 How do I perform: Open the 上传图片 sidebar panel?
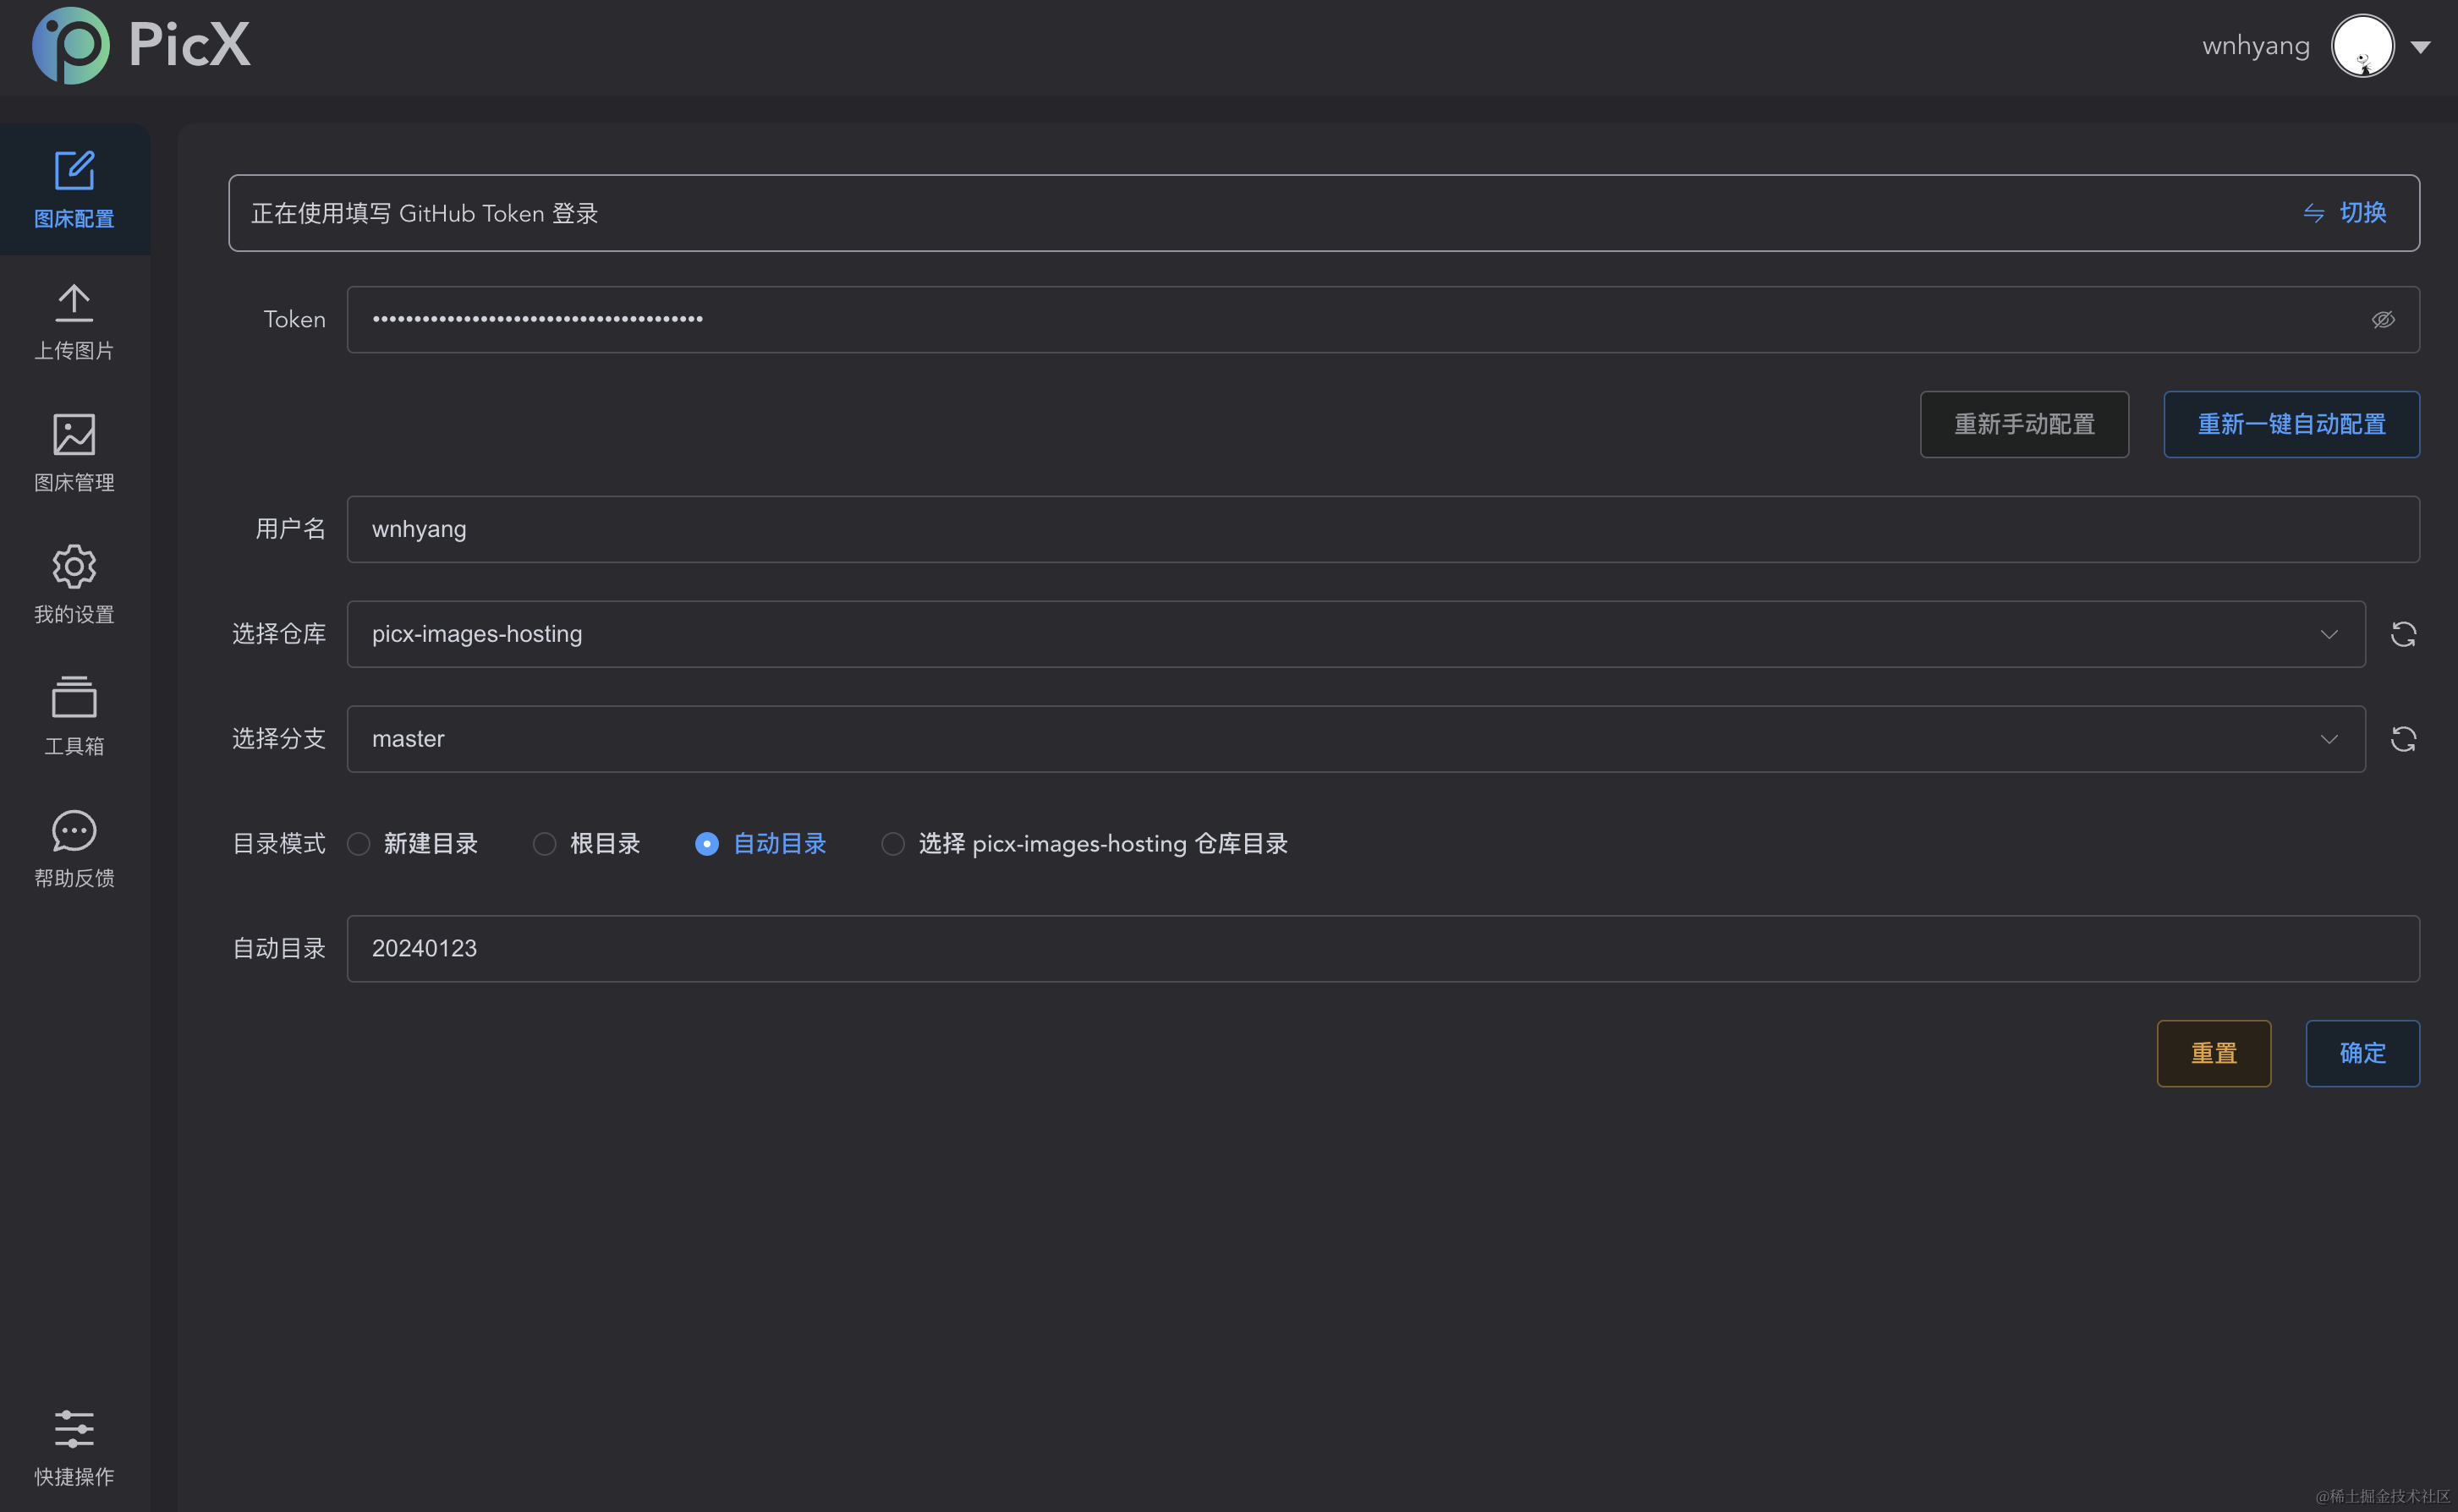point(74,322)
